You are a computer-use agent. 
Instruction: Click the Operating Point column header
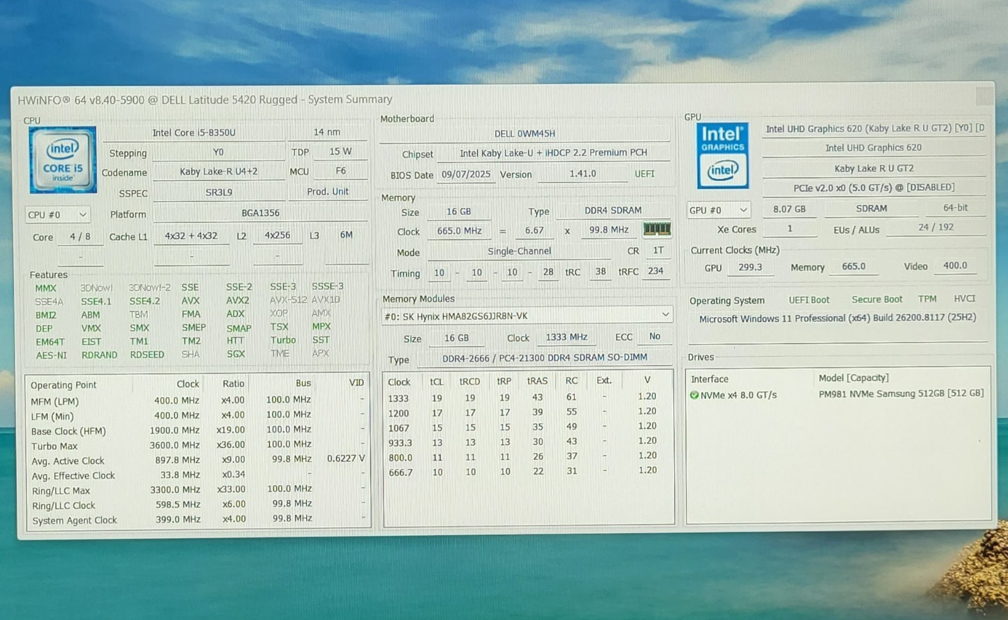click(64, 385)
